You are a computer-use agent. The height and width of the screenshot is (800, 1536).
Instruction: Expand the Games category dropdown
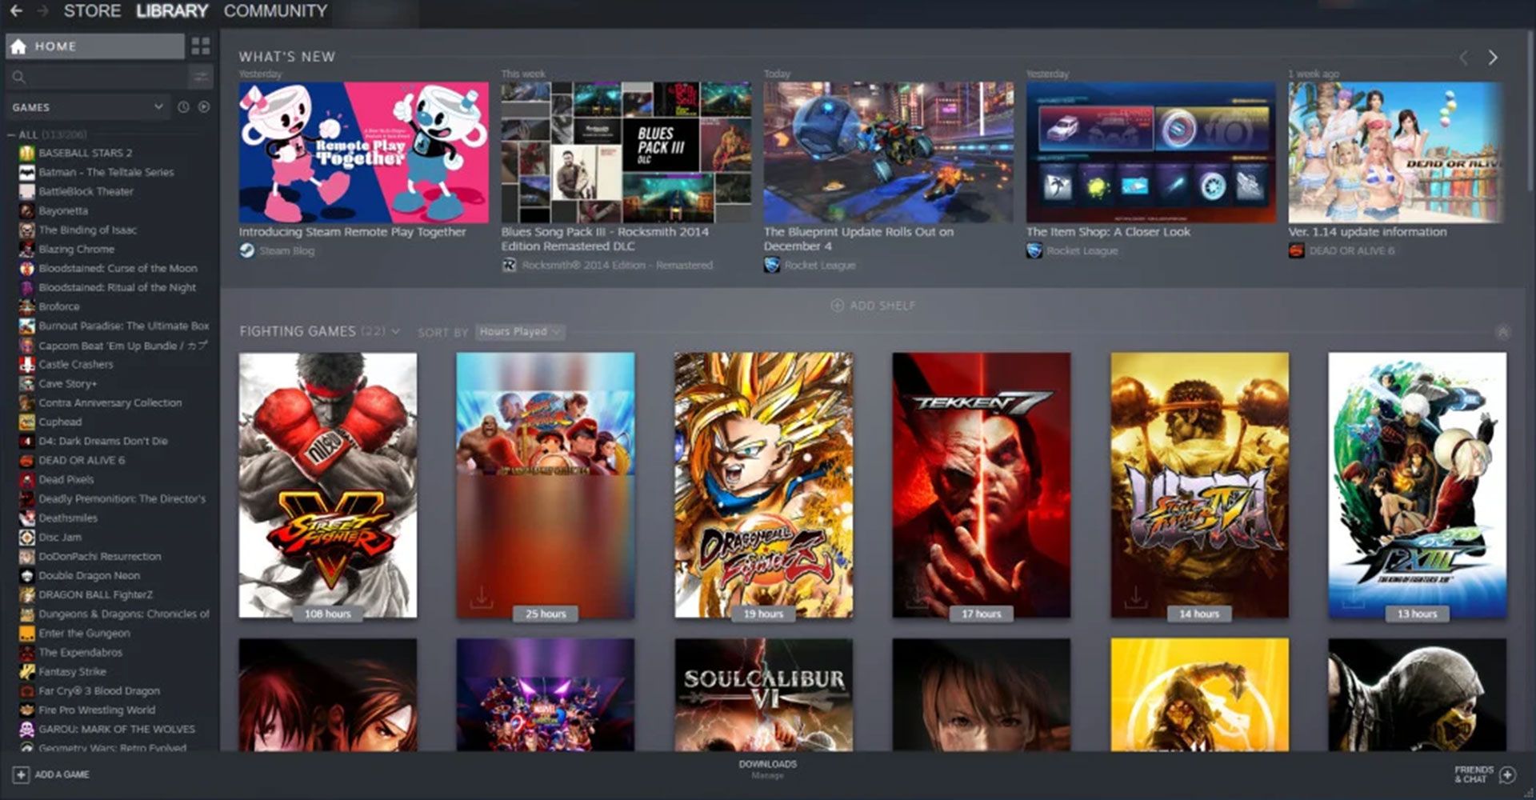point(158,106)
